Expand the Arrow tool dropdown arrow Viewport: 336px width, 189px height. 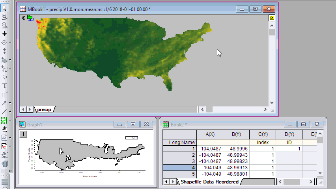(10, 103)
